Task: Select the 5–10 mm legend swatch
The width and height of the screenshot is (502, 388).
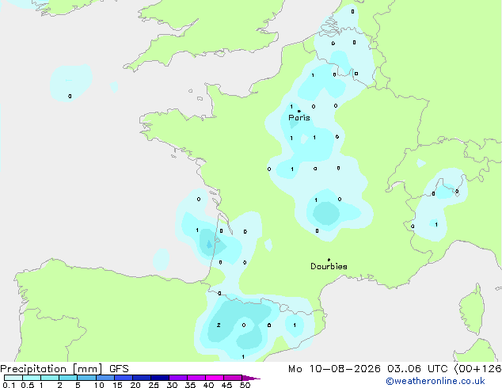Action: tap(86, 378)
